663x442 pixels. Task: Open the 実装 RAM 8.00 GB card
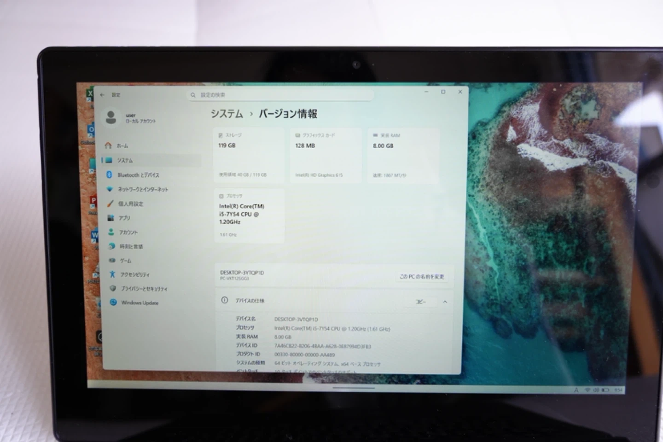click(x=403, y=156)
